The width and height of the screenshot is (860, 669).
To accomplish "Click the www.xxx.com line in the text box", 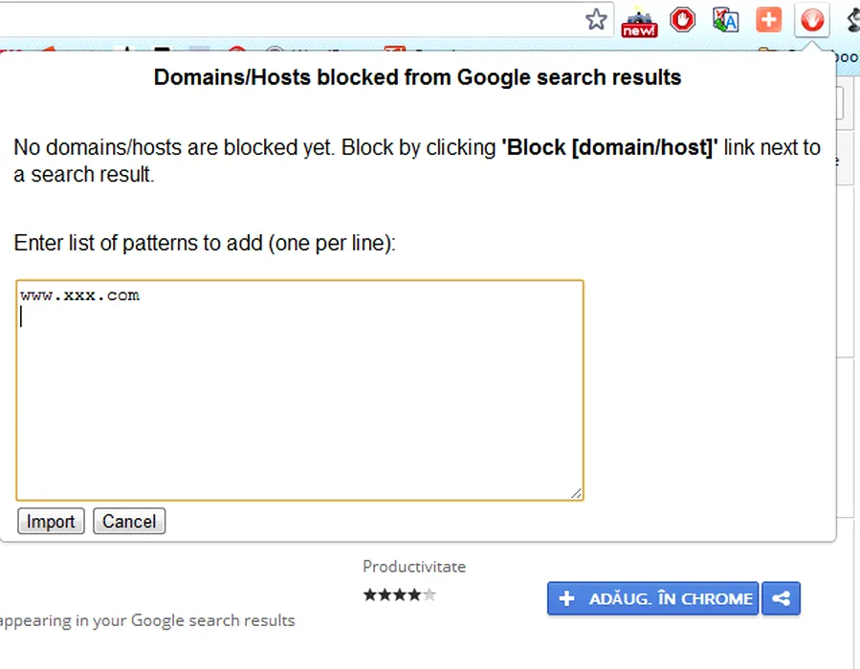I will tap(80, 295).
